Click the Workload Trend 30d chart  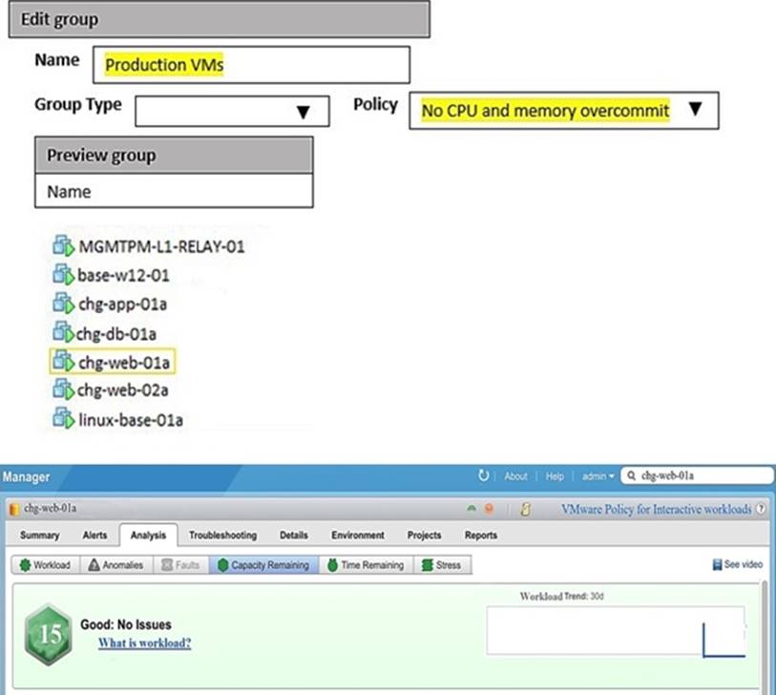616,631
